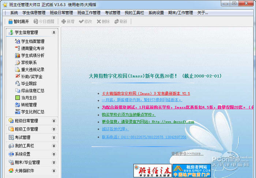This screenshot has height=178, width=256.
Task: Click the 大拇指软件 house icon
Action: (11, 171)
